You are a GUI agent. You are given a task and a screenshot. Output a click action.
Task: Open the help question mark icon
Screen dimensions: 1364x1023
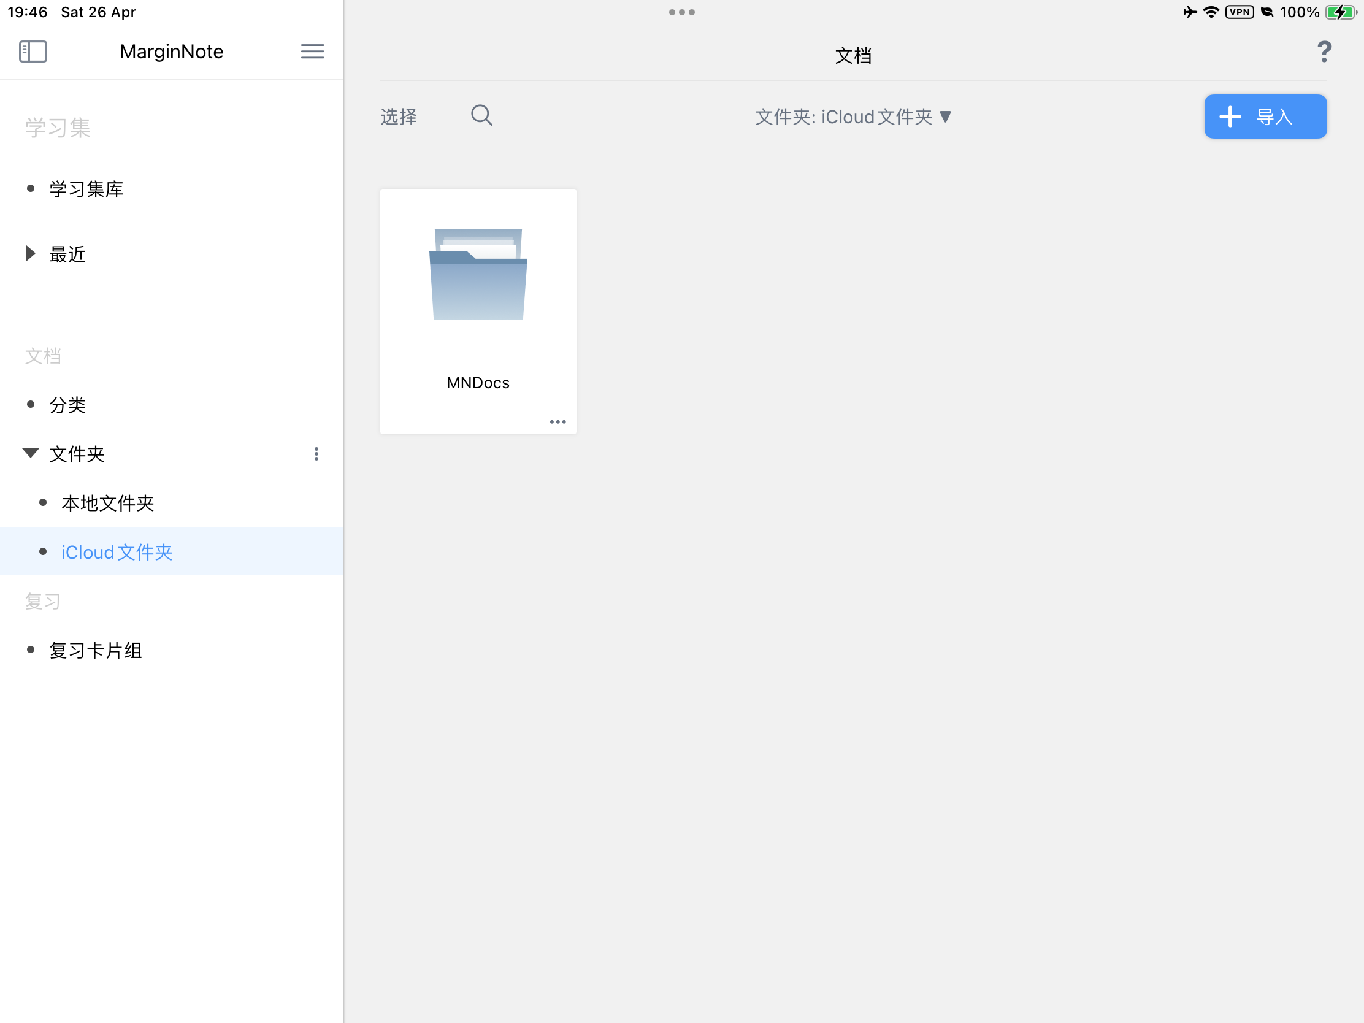pos(1324,52)
